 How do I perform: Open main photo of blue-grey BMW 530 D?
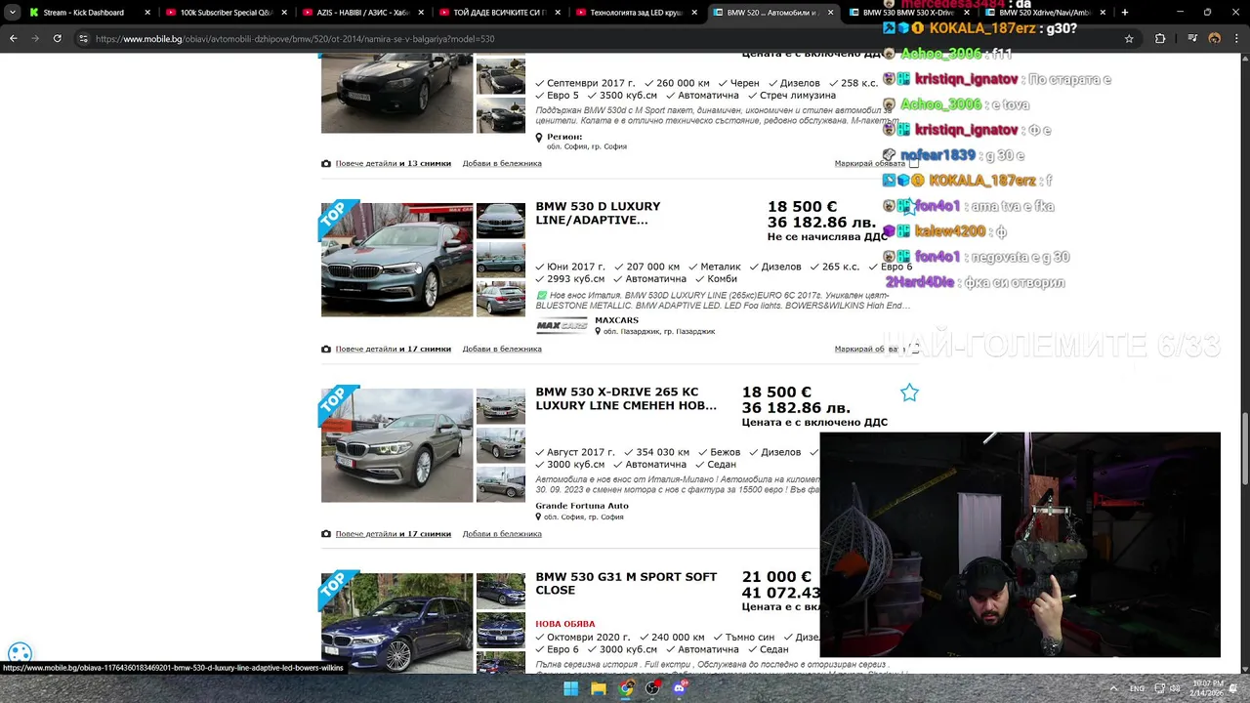point(396,260)
